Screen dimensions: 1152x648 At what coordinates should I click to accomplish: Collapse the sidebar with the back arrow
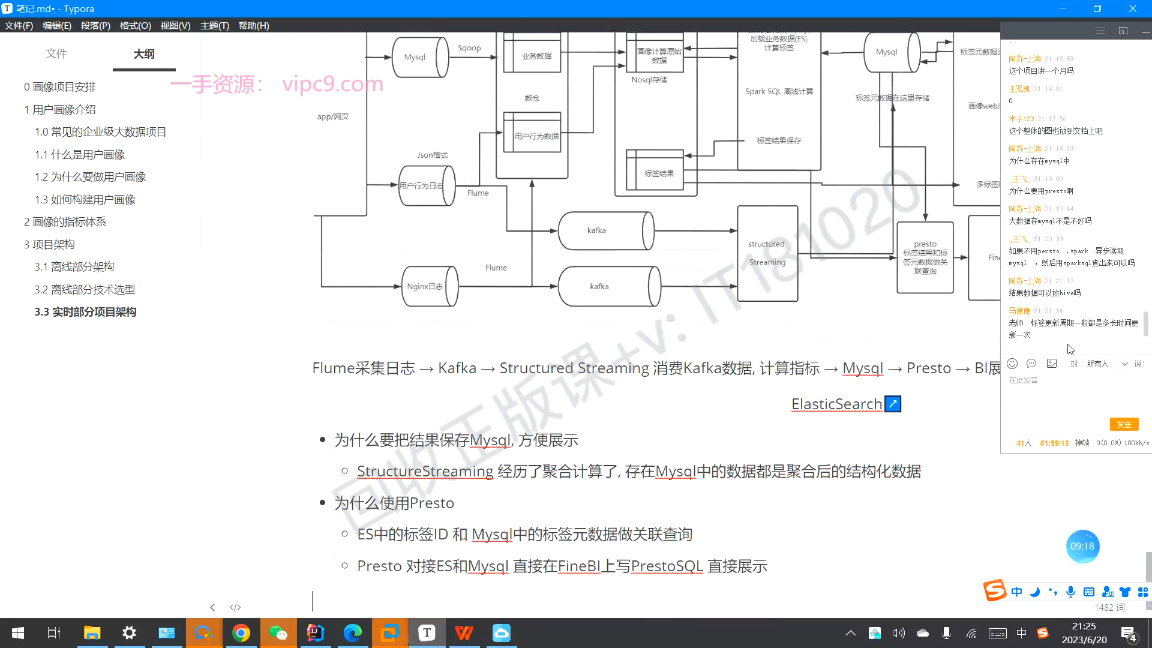pos(212,607)
